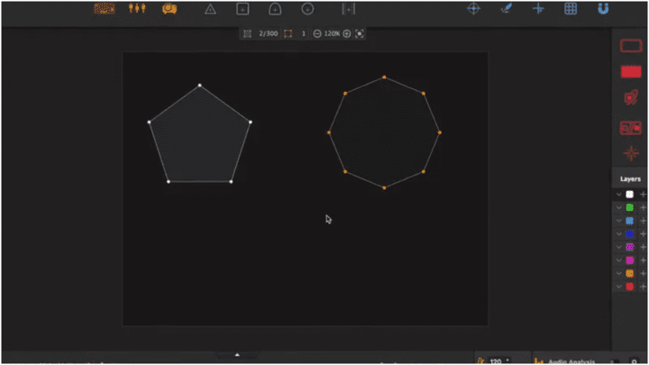Select the white layer color swatch
This screenshot has width=649, height=365.
point(629,194)
